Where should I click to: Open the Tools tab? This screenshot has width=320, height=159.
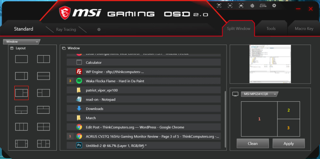coord(271,28)
